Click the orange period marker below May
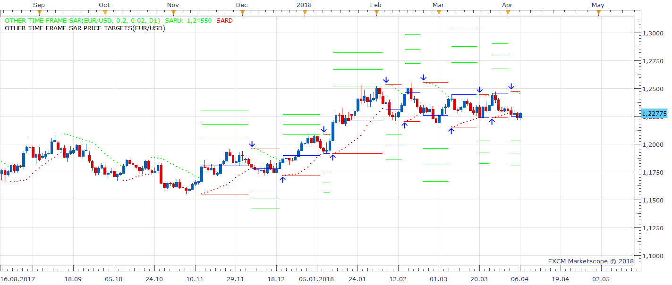This screenshot has width=672, height=285. click(598, 13)
